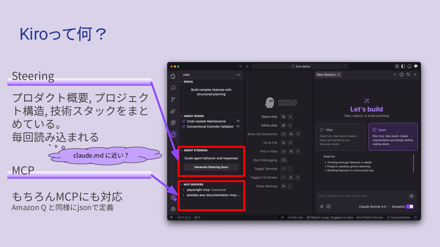Click Autocomplete in status bar
Image resolution: width=440 pixels, height=247 pixels.
point(398,217)
